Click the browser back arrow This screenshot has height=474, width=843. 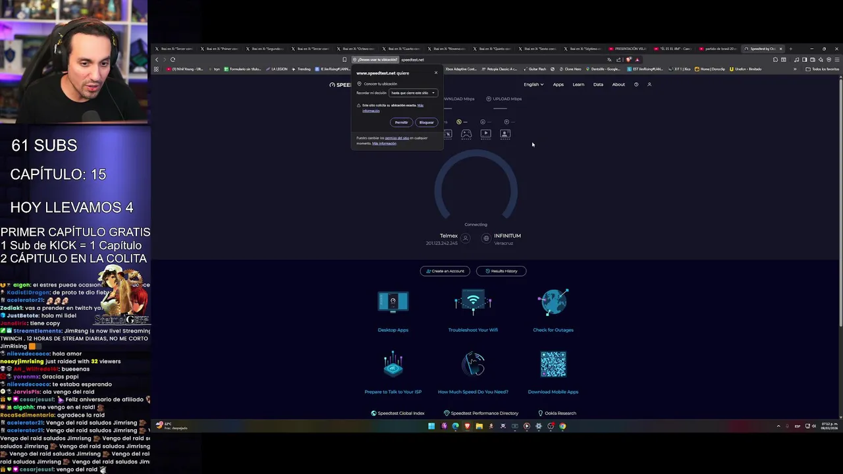[157, 59]
